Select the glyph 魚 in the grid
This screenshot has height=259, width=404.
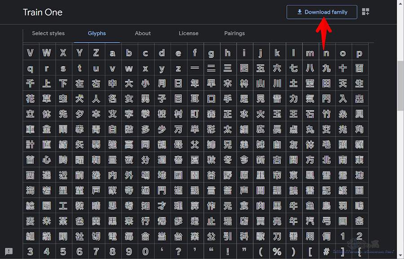click(310, 206)
